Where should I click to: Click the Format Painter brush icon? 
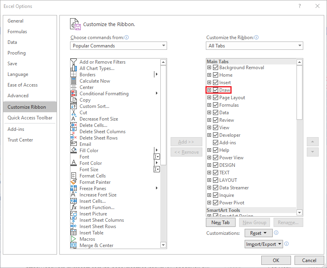(x=73, y=182)
